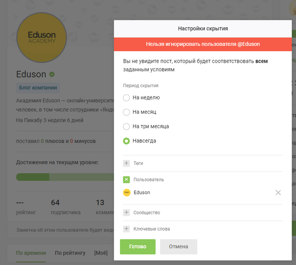Screen dimensions: 296x265
Task: Click 'Eduson' user name in dialog
Action: [142, 193]
